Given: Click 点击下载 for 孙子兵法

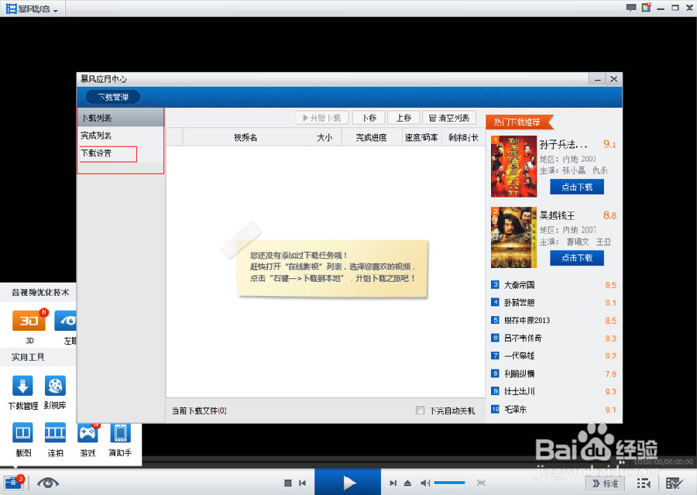Looking at the screenshot, I should 576,187.
